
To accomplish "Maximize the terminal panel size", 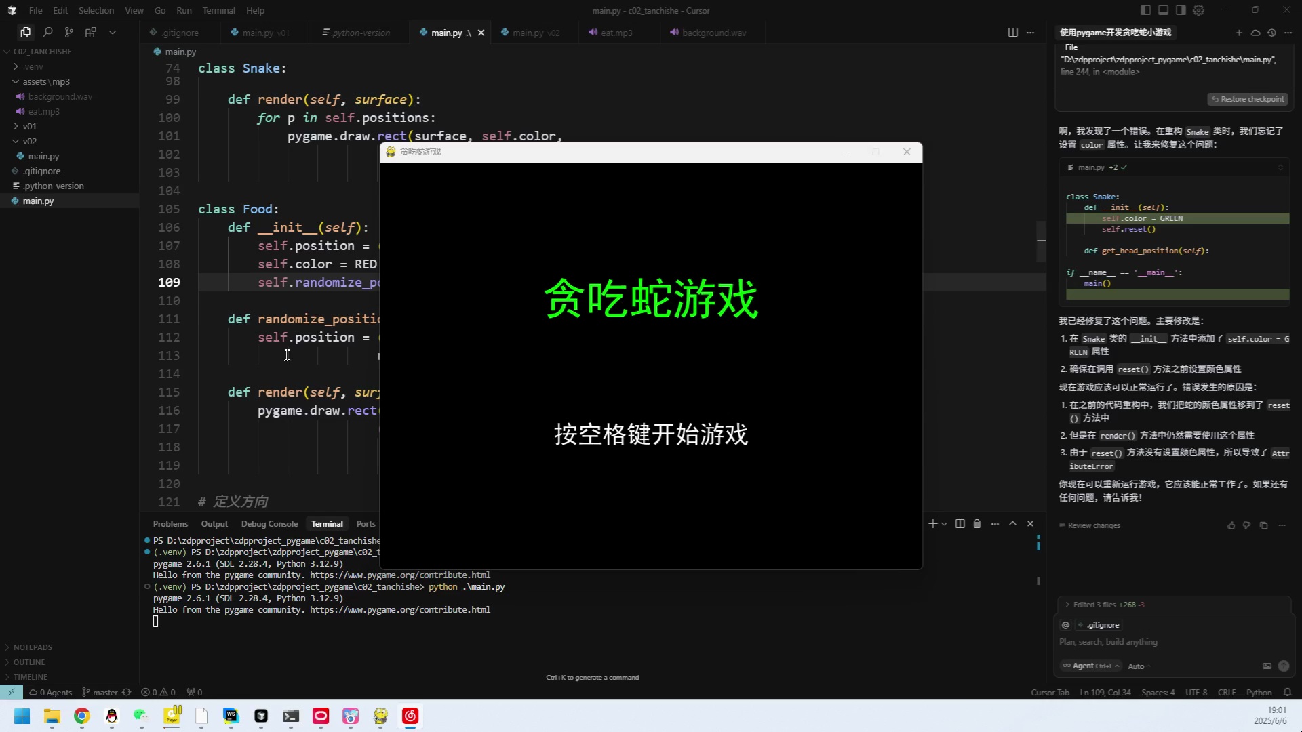I will click(x=1012, y=524).
